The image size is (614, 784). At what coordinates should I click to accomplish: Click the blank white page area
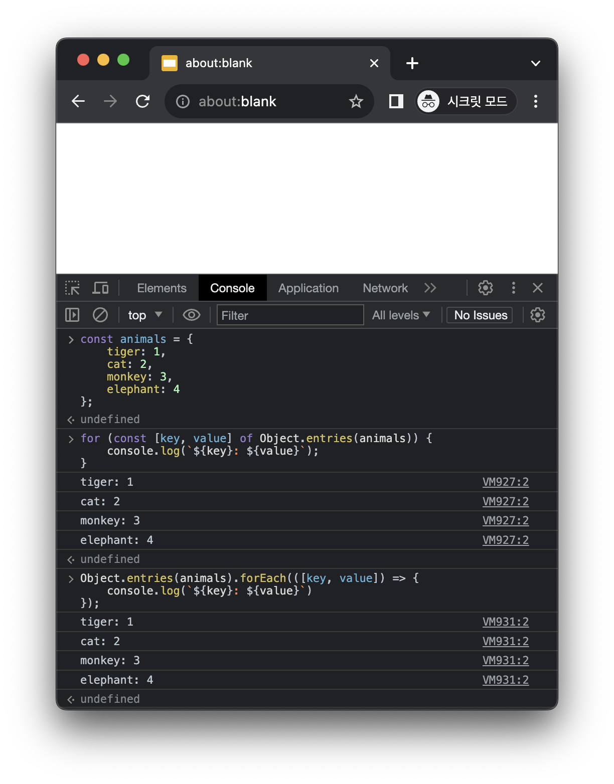[x=307, y=199]
